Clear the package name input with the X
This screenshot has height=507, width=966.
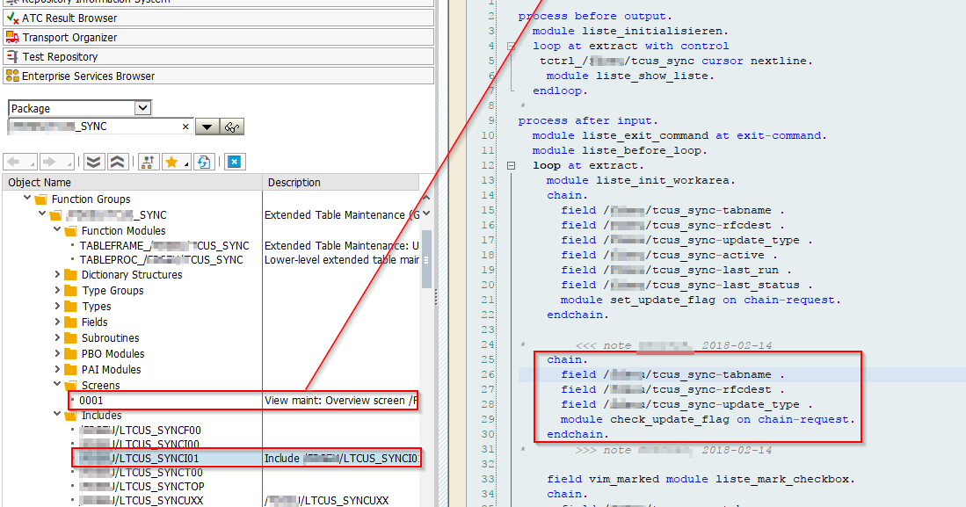(x=185, y=126)
